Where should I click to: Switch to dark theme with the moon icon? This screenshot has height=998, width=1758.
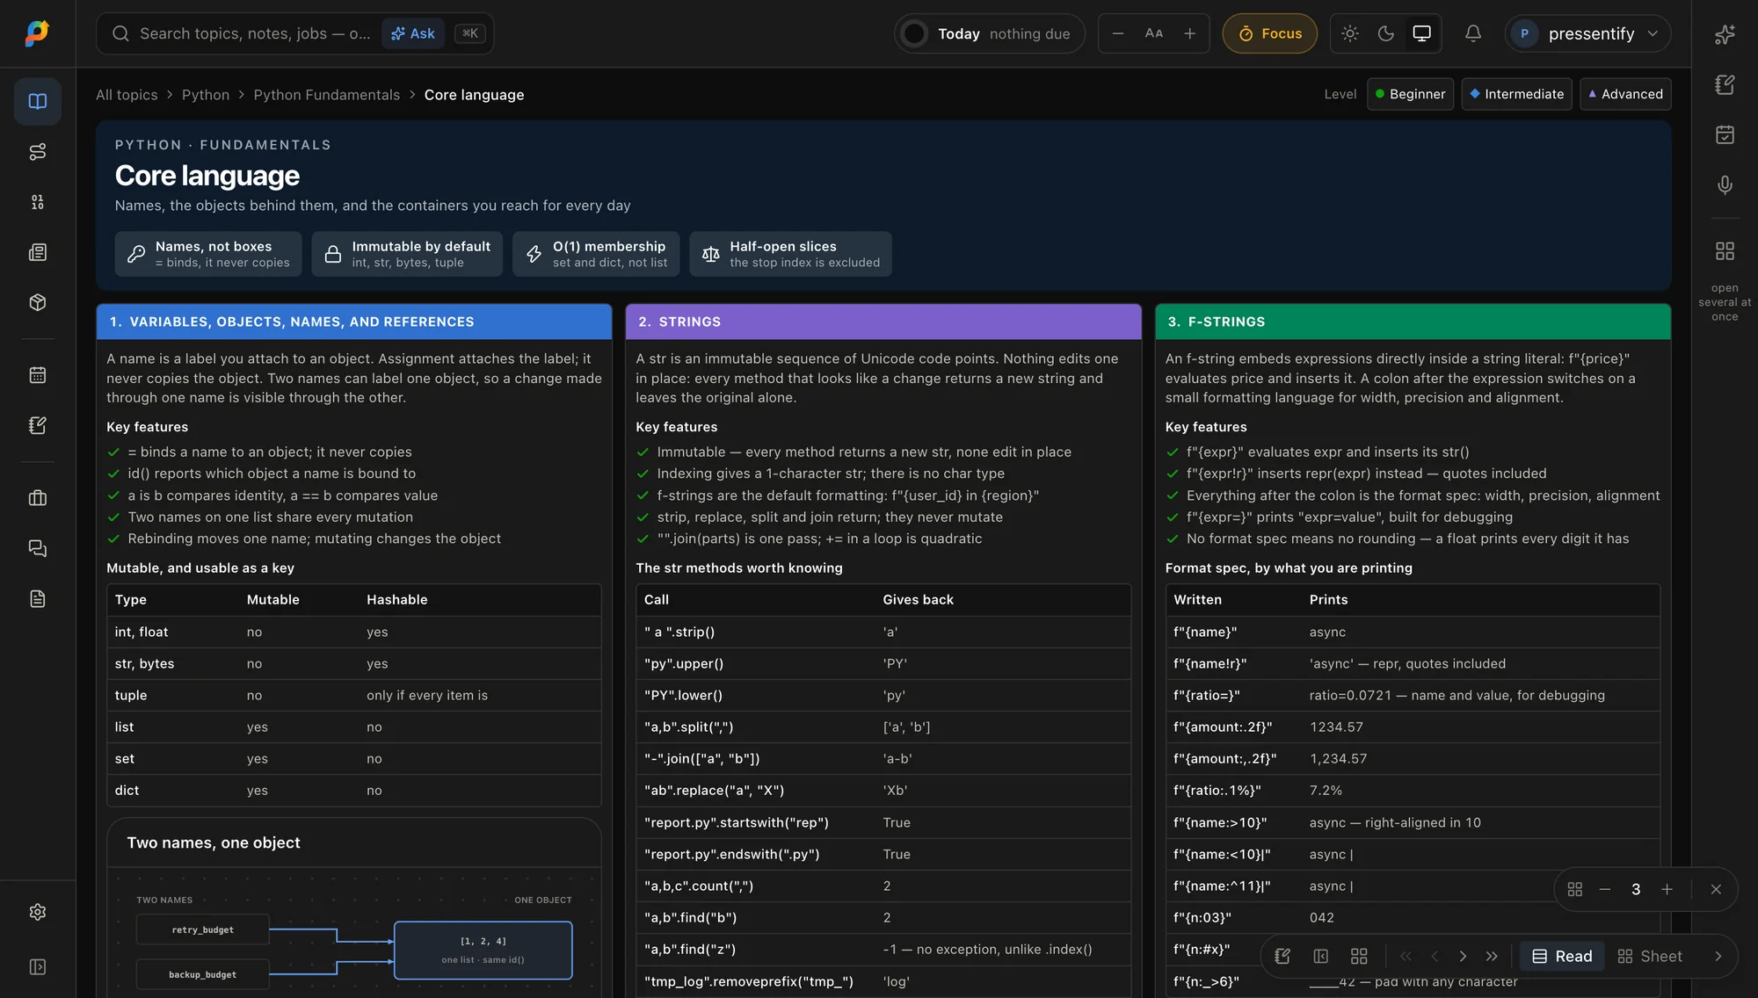coord(1386,33)
